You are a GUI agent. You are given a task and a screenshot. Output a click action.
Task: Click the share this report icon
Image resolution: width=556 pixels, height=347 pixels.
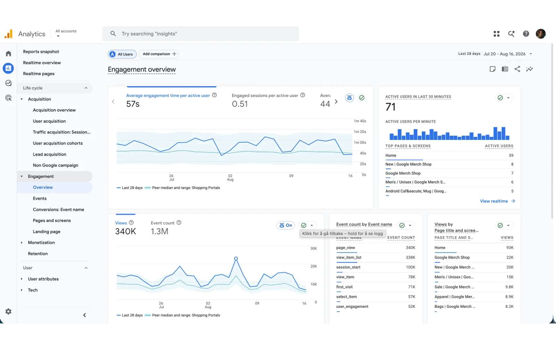click(517, 69)
